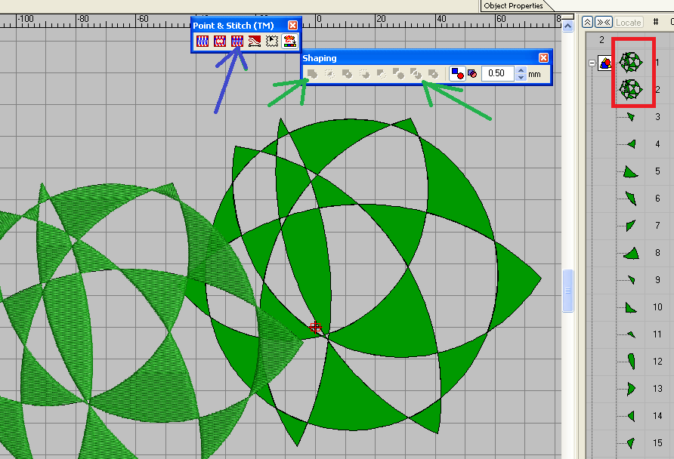
Task: Toggle Match to Palette in Point & Stitch
Action: tap(289, 42)
